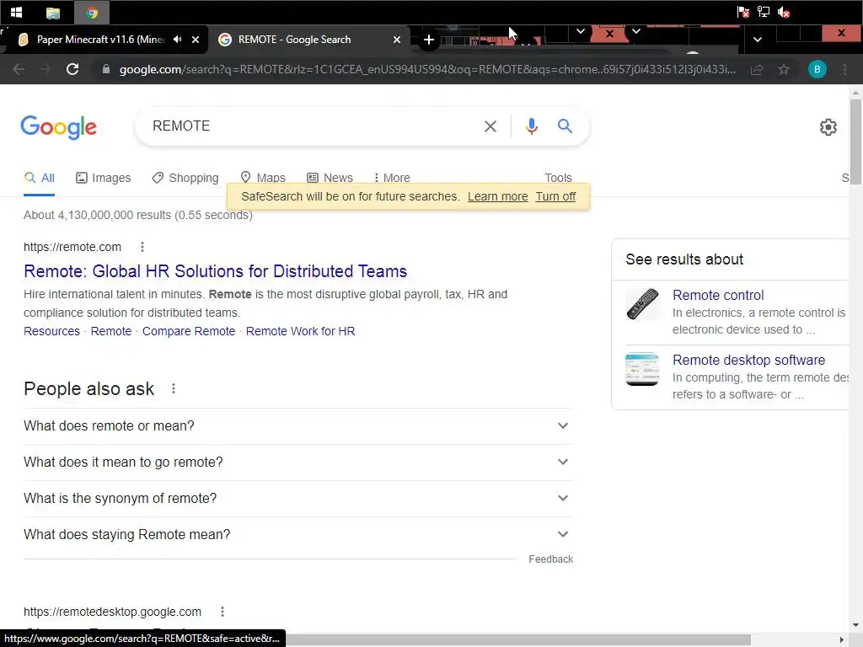863x647 pixels.
Task: Open File Explorer from the taskbar
Action: click(53, 13)
